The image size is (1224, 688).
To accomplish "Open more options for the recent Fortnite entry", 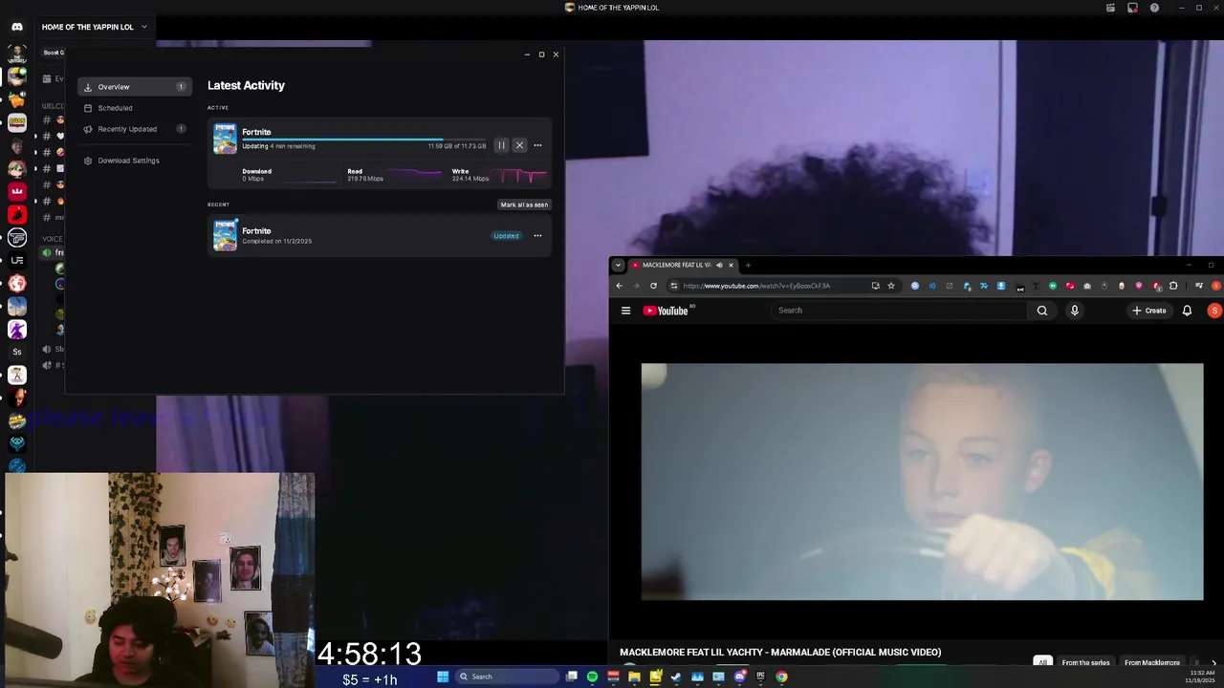I will [537, 235].
